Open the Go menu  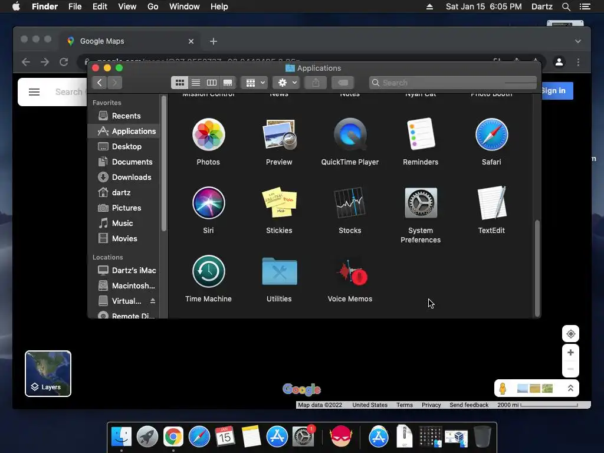pyautogui.click(x=153, y=6)
